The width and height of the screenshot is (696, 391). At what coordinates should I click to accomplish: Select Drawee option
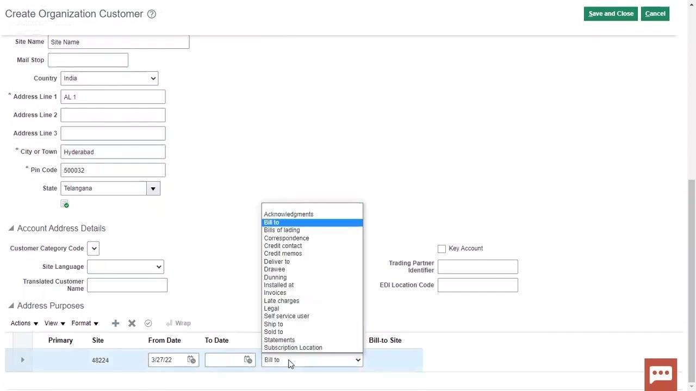click(312, 269)
